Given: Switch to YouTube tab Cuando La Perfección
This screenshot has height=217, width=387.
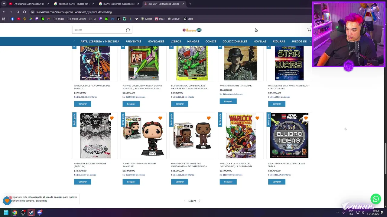Looking at the screenshot, I should coord(29,4).
